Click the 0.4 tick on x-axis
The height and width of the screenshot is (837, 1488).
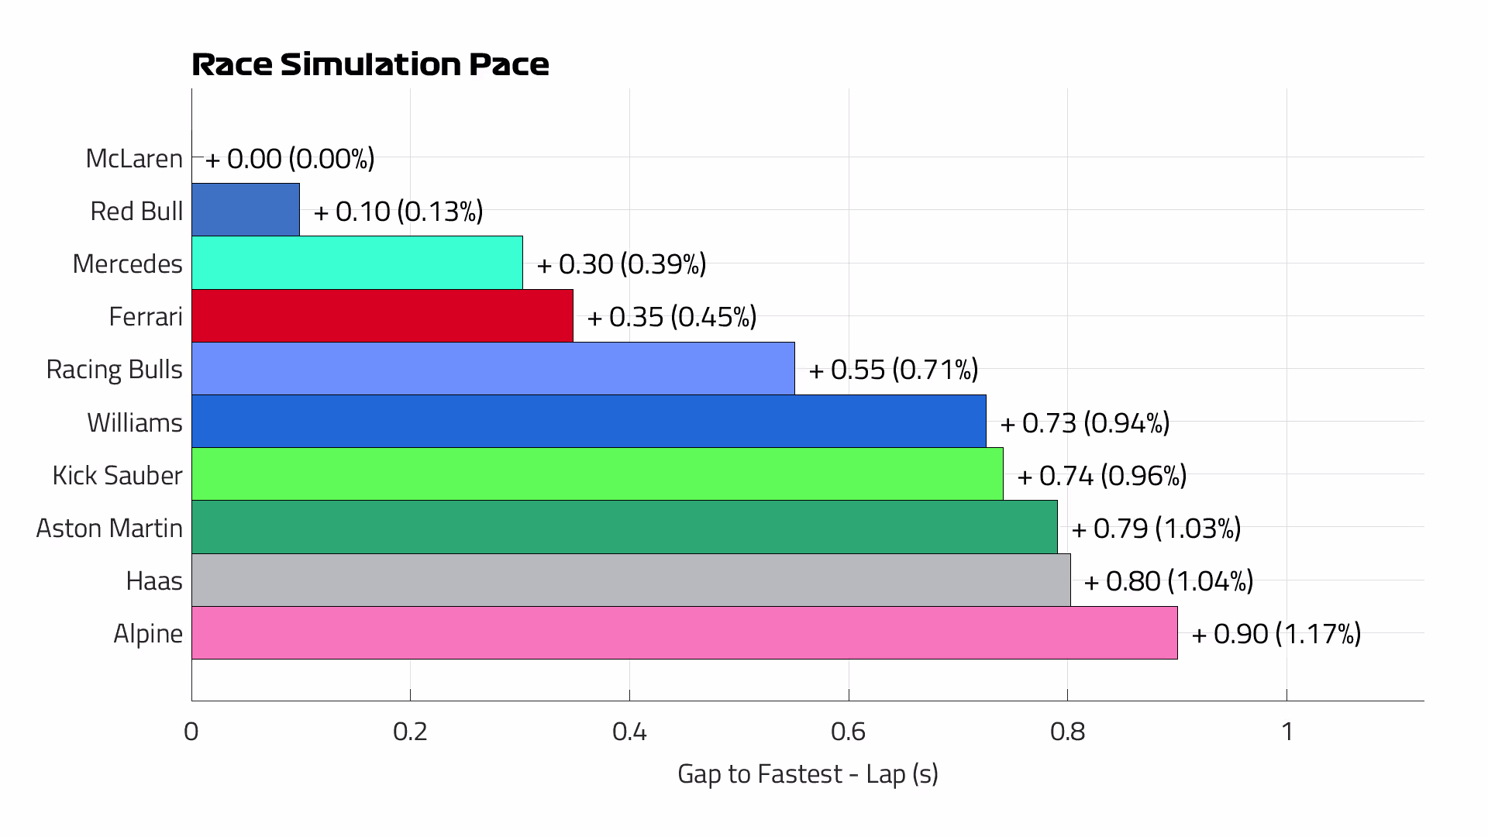click(x=629, y=732)
